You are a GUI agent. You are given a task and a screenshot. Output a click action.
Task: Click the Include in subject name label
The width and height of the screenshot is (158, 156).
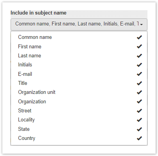click(x=38, y=13)
